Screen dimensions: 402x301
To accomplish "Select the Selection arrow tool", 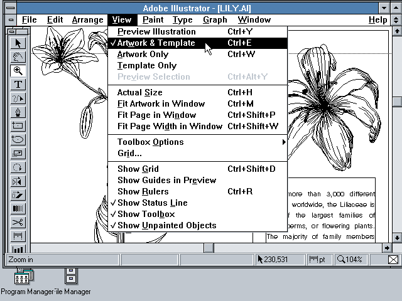I will [18, 43].
